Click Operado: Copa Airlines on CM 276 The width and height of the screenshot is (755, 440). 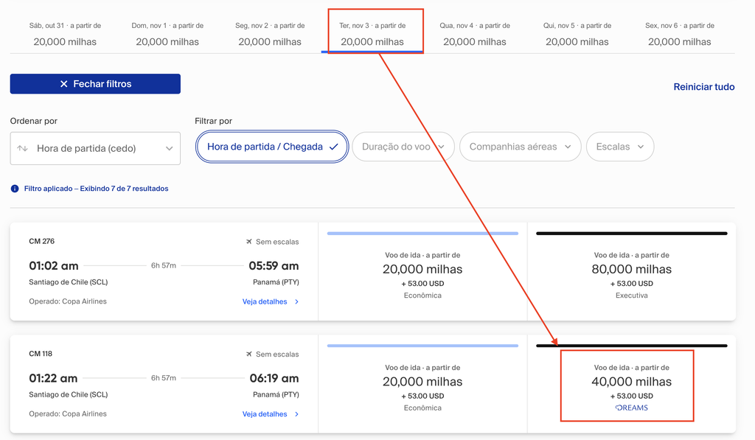pos(68,301)
